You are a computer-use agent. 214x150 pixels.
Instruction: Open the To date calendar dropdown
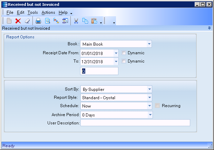pos(116,62)
